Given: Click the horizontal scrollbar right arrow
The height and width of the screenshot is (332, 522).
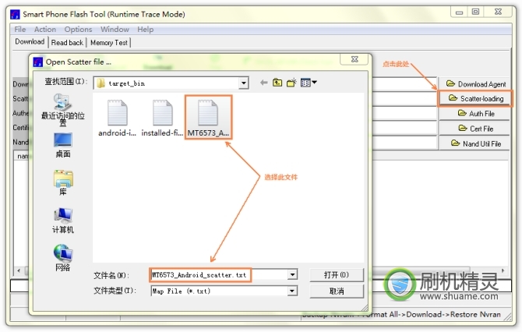Looking at the screenshot, I should (503, 270).
